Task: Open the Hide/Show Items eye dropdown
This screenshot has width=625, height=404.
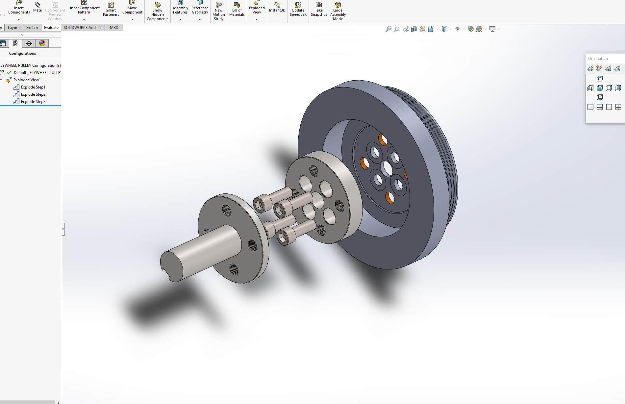Action: 464,29
